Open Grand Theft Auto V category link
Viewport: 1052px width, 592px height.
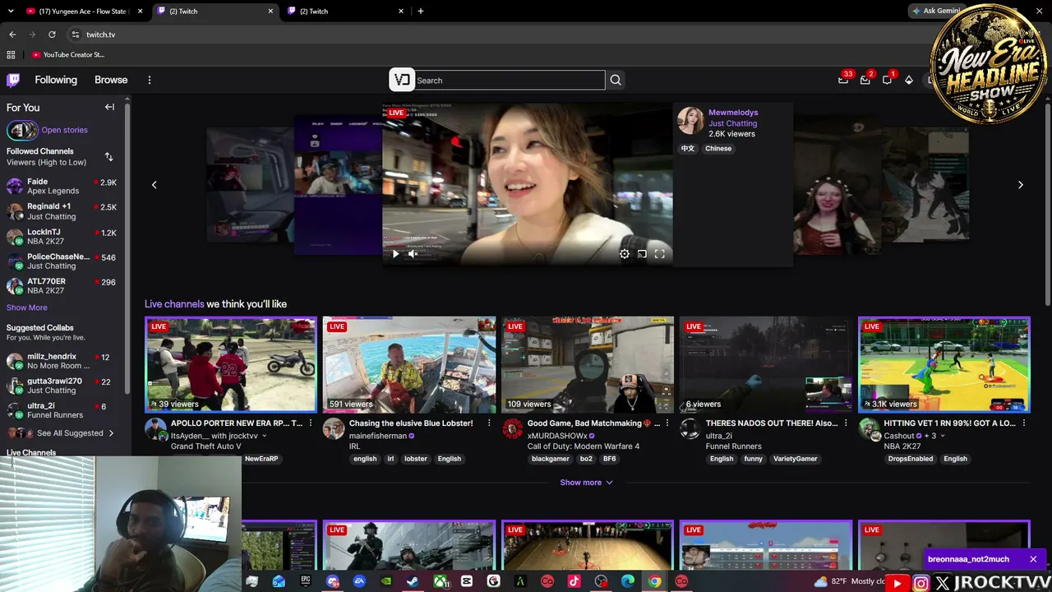tap(206, 446)
